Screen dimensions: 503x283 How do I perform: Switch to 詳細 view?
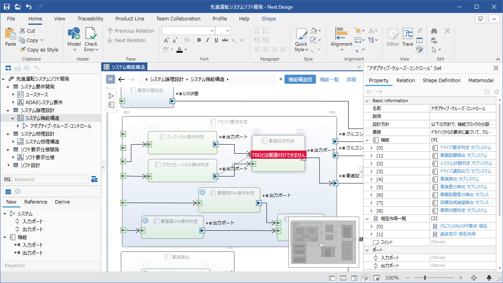[351, 79]
